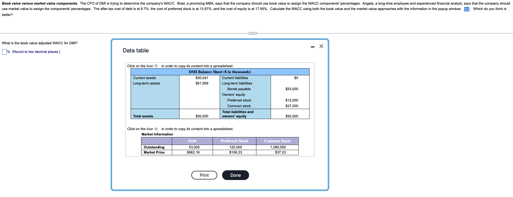Select Long-term assets value $61,959
Image resolution: width=513 pixels, height=197 pixels.
pos(202,83)
